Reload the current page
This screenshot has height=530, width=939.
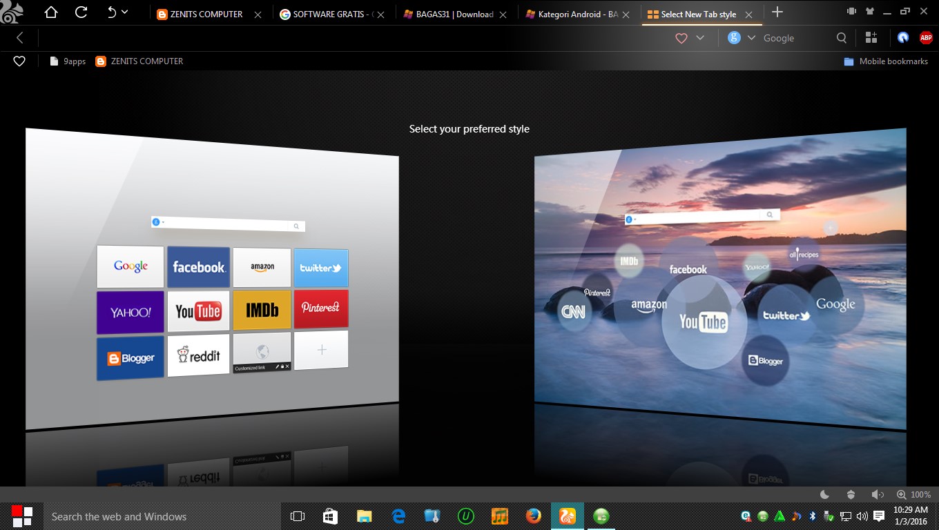coord(81,12)
